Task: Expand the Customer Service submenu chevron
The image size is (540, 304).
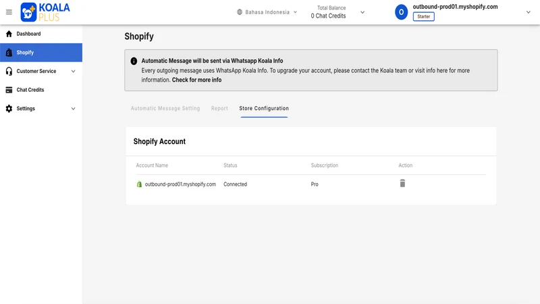Action: coord(73,72)
